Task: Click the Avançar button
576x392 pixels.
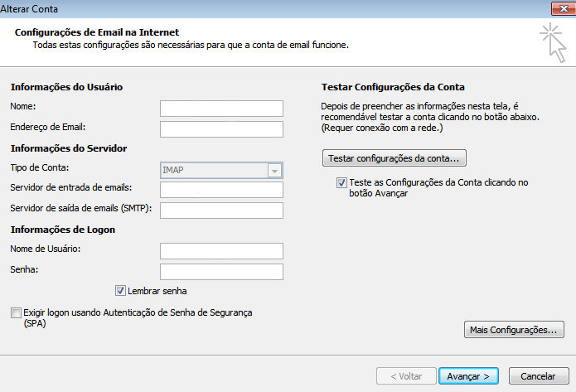Action: point(468,376)
